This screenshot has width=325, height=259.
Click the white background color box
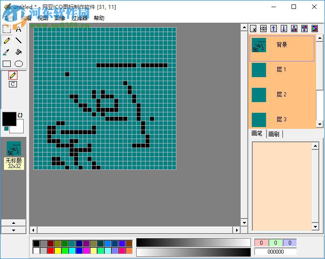(x=19, y=127)
